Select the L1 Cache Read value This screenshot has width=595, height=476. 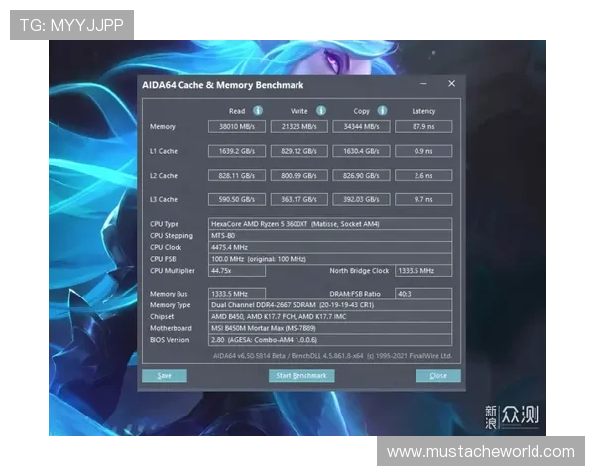[236, 151]
